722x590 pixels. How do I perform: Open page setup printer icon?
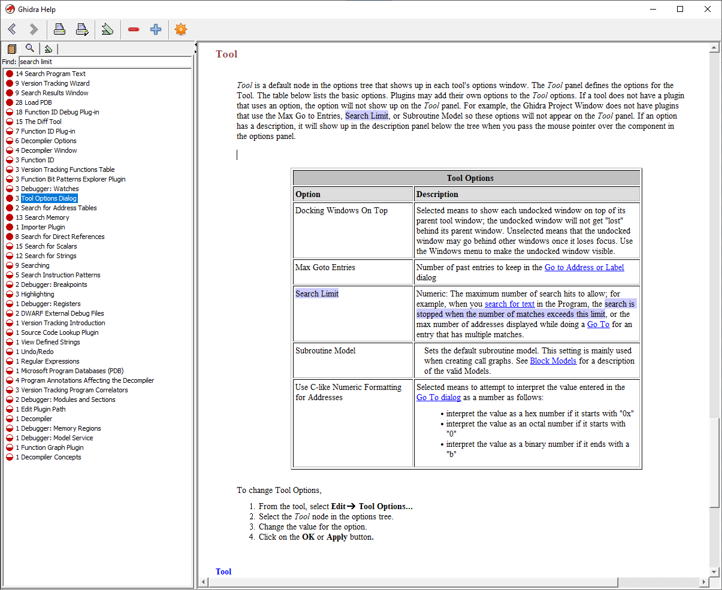[x=82, y=29]
